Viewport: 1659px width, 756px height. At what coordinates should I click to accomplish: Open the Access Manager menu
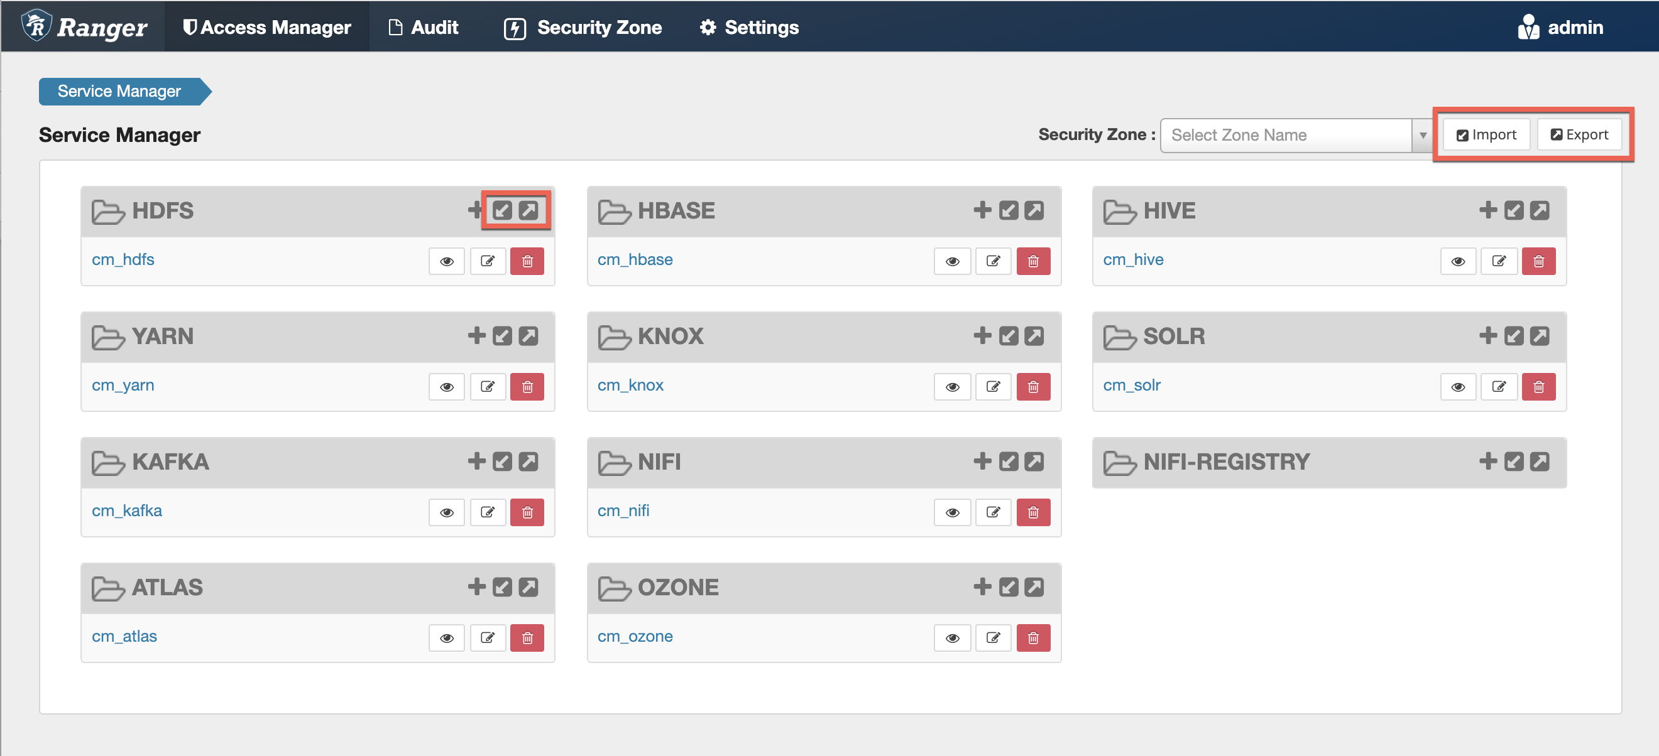click(x=266, y=27)
